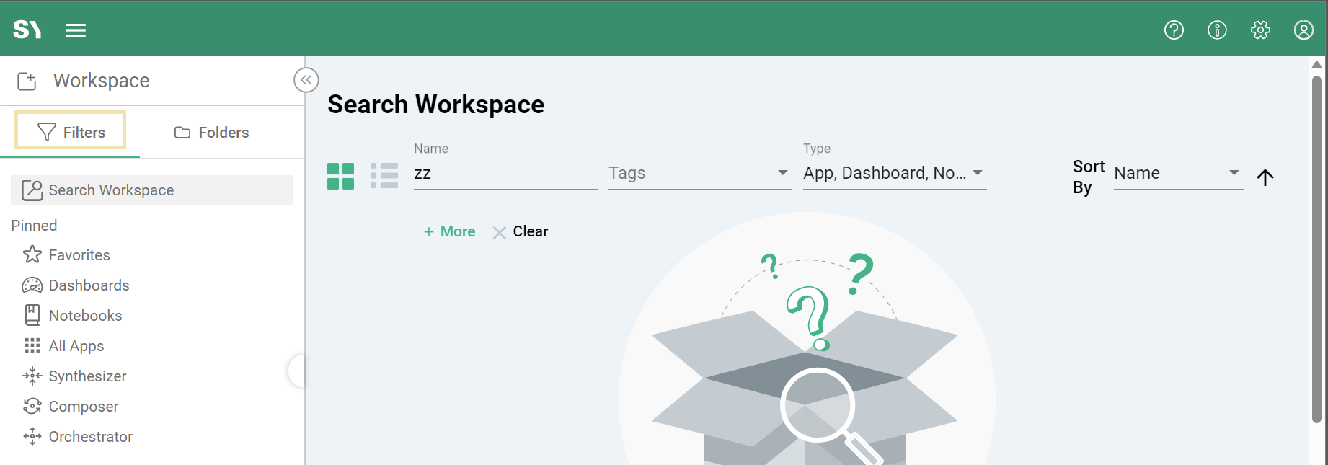Switch to the Filters tab
The image size is (1328, 465).
[71, 132]
